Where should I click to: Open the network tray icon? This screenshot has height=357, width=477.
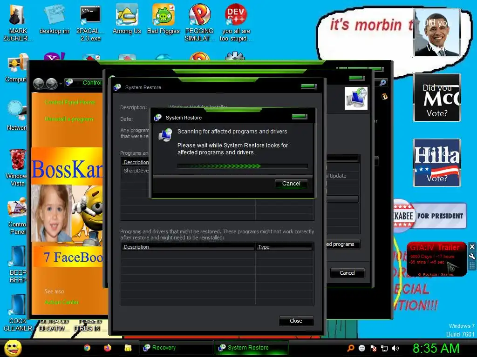click(x=384, y=348)
